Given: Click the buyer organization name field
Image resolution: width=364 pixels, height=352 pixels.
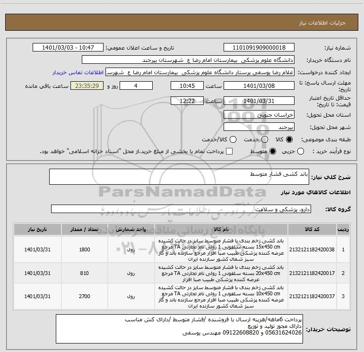Looking at the screenshot, I should 188,60.
